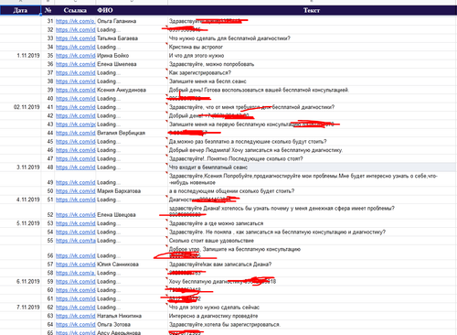Open the vk.com link in row 48

tap(76, 167)
